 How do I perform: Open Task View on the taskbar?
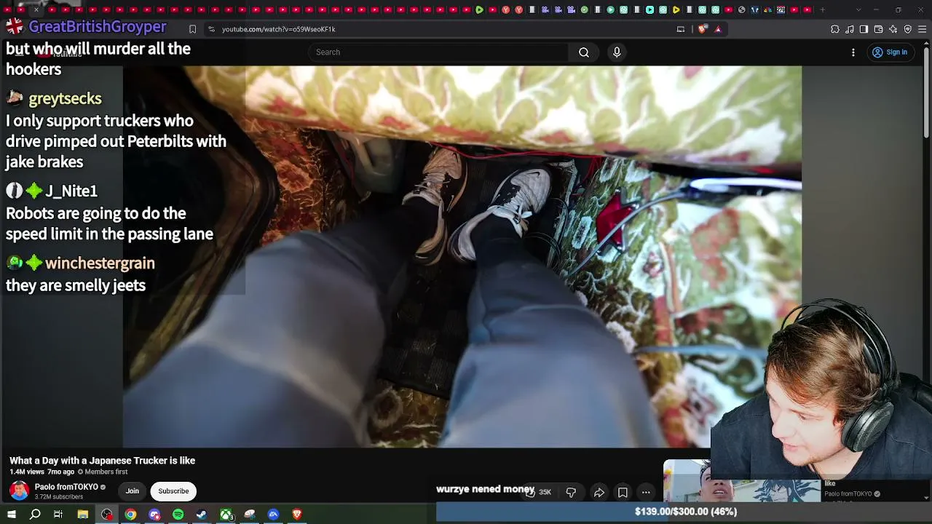(58, 515)
